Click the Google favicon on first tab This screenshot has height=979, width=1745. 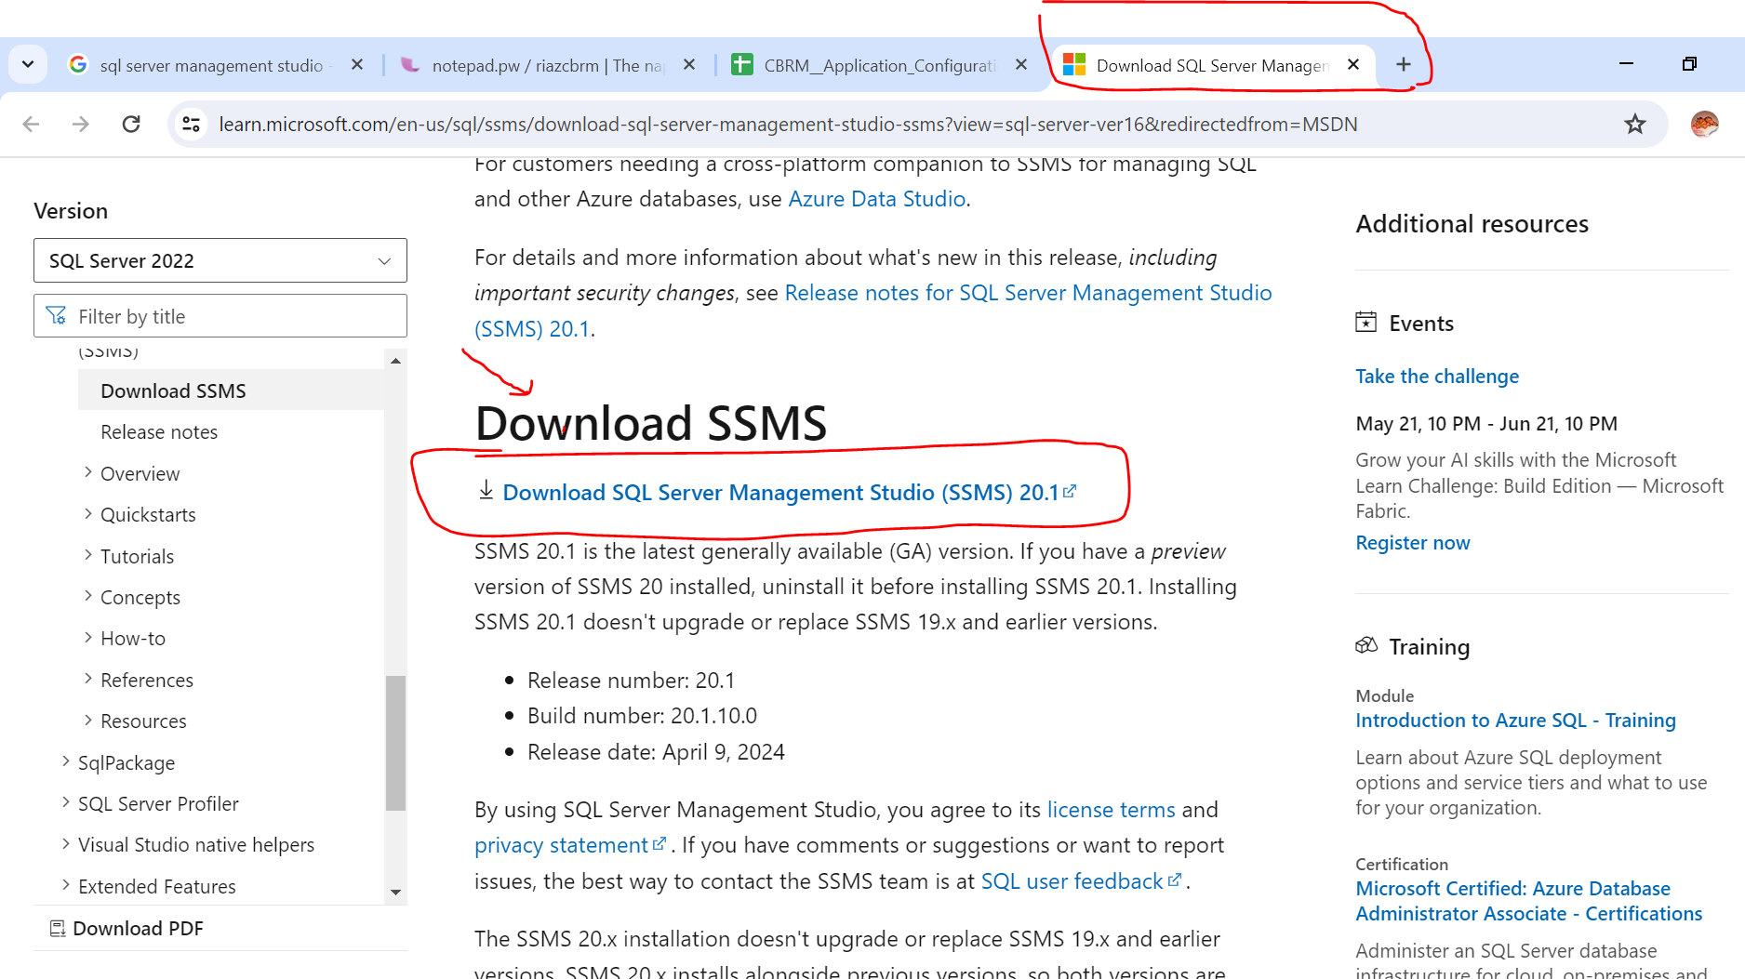click(x=78, y=64)
